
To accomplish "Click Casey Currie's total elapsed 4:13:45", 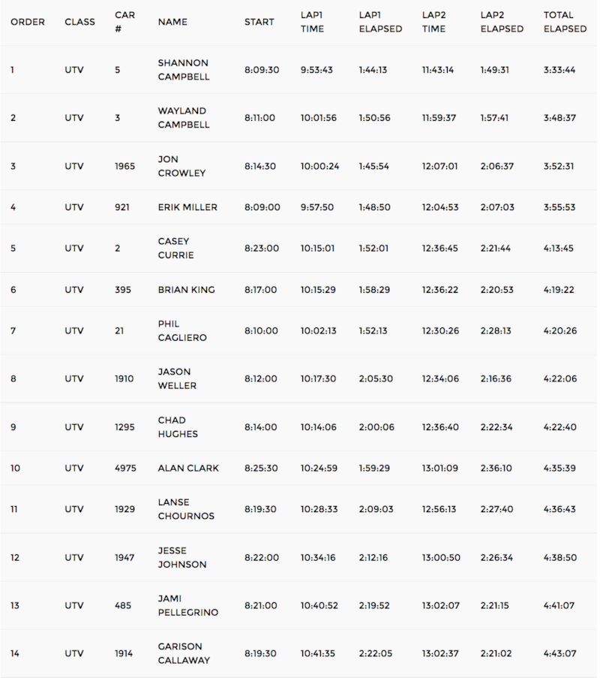I will point(559,249).
